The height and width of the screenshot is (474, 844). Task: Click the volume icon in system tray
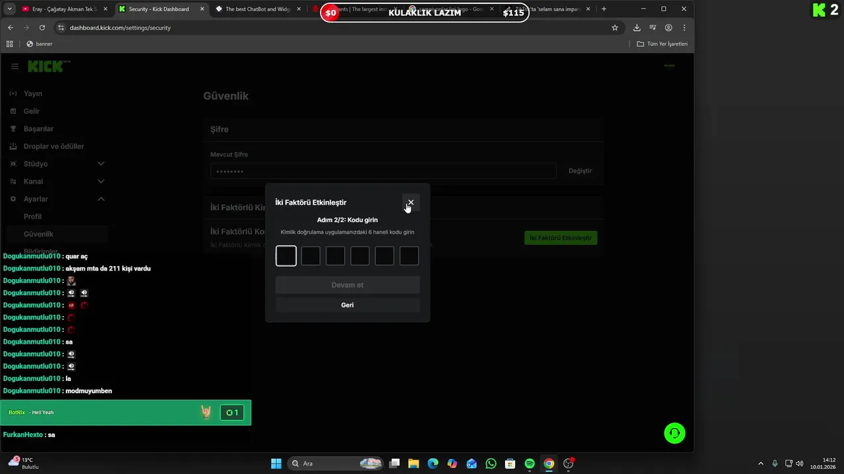pyautogui.click(x=800, y=463)
